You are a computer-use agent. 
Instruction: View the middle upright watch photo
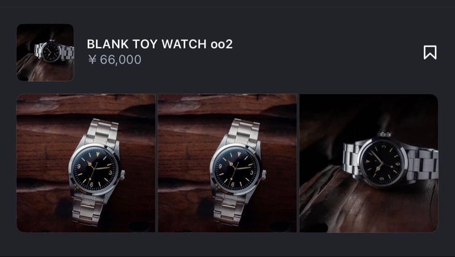227,163
